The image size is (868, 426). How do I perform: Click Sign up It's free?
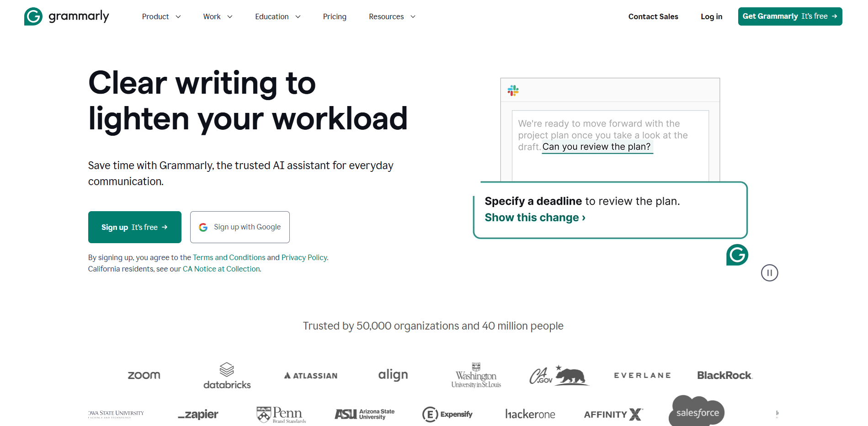point(134,227)
